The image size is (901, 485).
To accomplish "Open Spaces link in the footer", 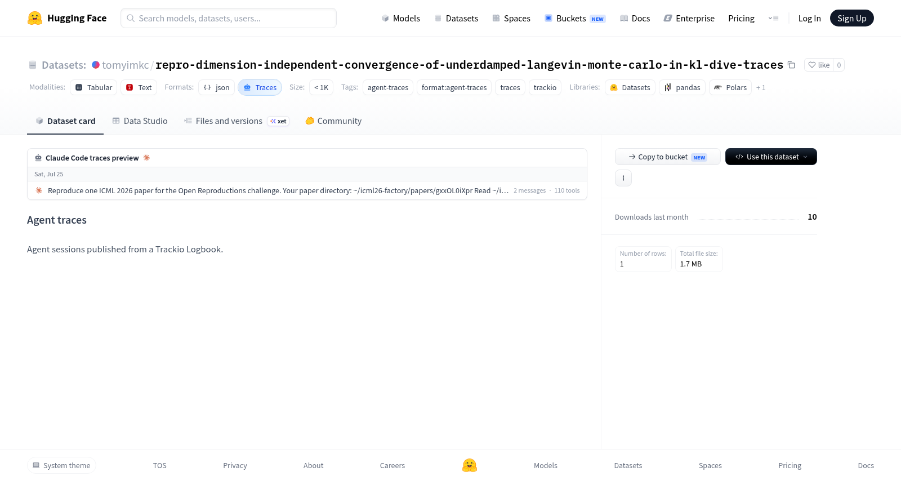I will [x=710, y=465].
